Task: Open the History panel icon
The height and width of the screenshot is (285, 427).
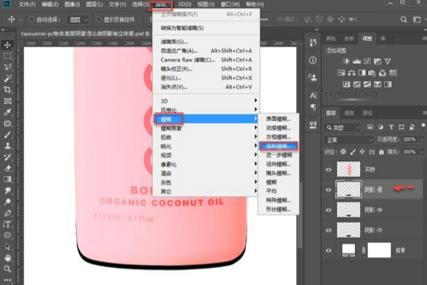Action: pyautogui.click(x=313, y=42)
